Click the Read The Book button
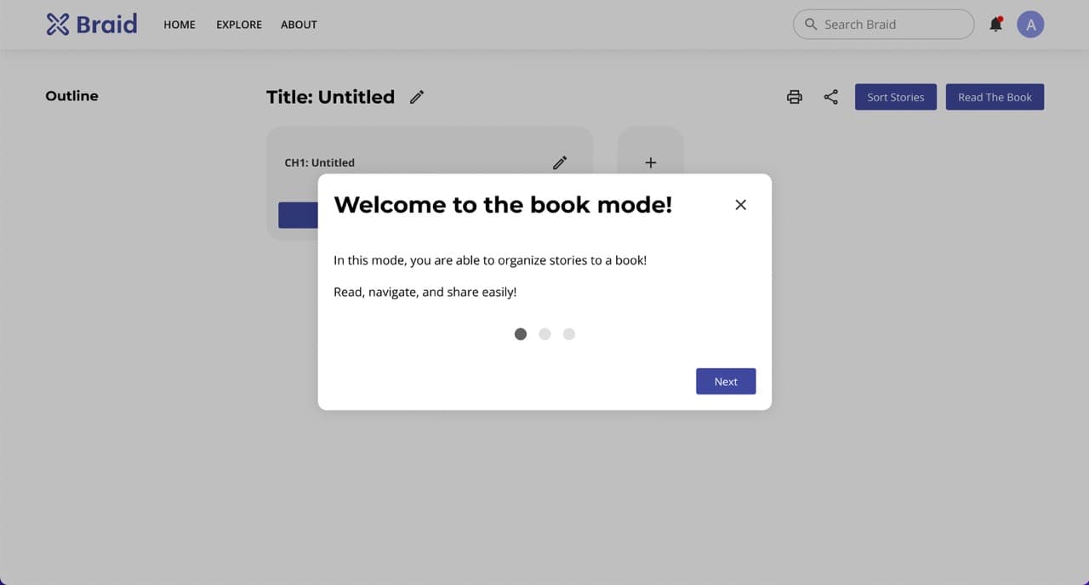Image resolution: width=1089 pixels, height=585 pixels. (995, 97)
